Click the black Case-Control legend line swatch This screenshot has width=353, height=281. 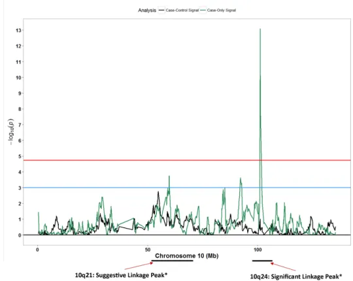pos(161,10)
